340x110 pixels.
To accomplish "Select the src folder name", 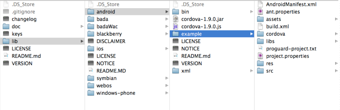I will point(269,71).
